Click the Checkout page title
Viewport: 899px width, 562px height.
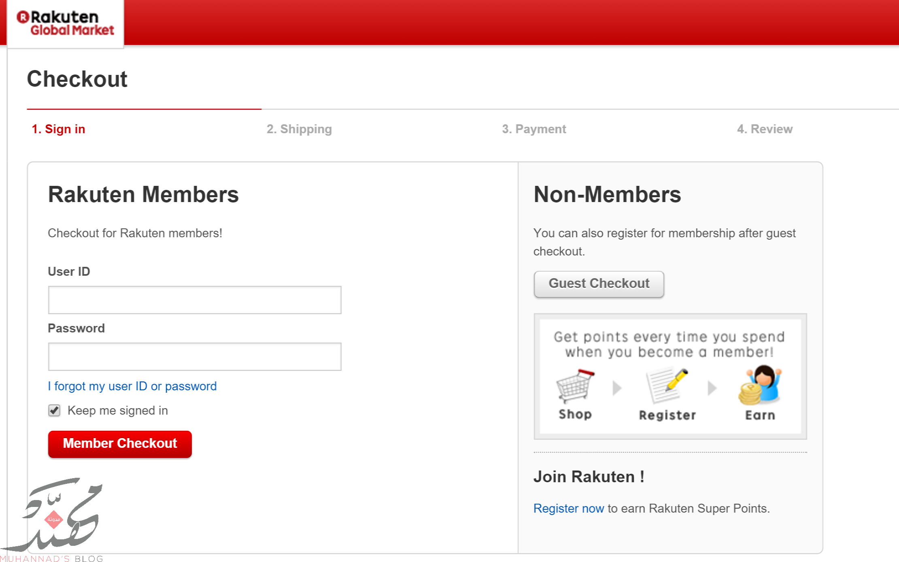tap(77, 79)
